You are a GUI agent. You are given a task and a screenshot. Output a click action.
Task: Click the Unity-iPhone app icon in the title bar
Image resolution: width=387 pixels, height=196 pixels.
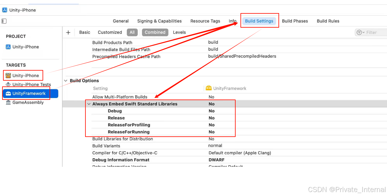click(4, 10)
